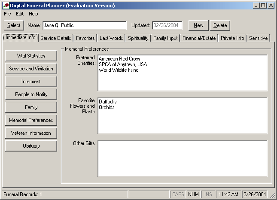Image resolution: width=277 pixels, height=200 pixels.
Task: Click the 'Daffodils' entry
Action: [108, 102]
